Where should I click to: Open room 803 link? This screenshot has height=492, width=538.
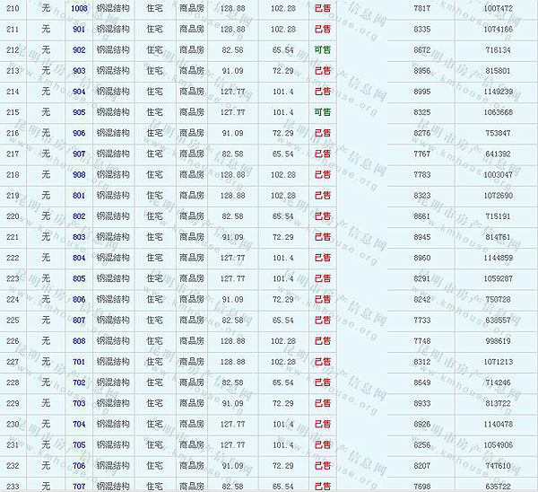pyautogui.click(x=79, y=237)
